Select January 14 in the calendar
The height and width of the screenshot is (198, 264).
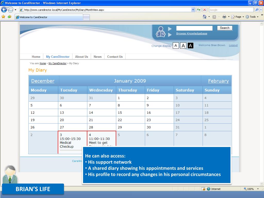(x=102, y=112)
